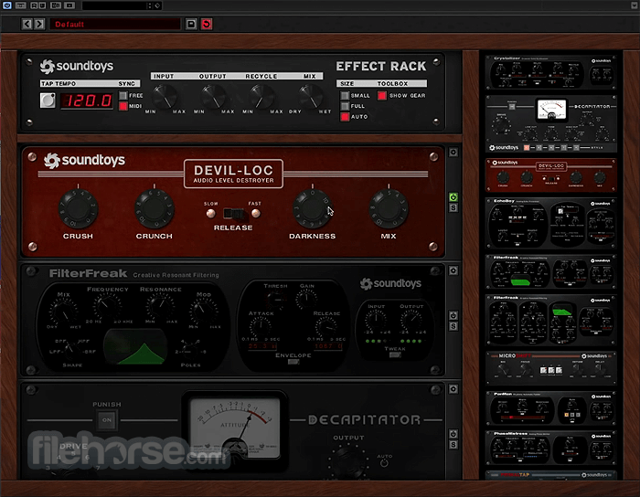Open FilterFreak gear settings icon
The width and height of the screenshot is (640, 497).
(453, 270)
